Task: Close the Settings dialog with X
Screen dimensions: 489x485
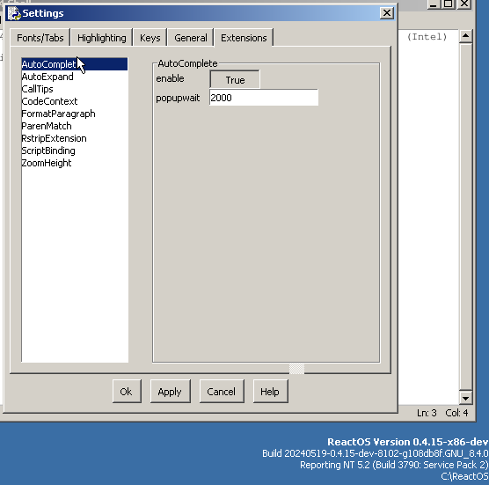Action: 387,13
